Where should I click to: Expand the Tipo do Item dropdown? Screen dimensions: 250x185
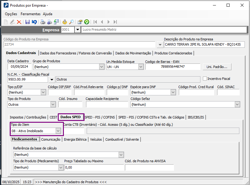pos(58,131)
